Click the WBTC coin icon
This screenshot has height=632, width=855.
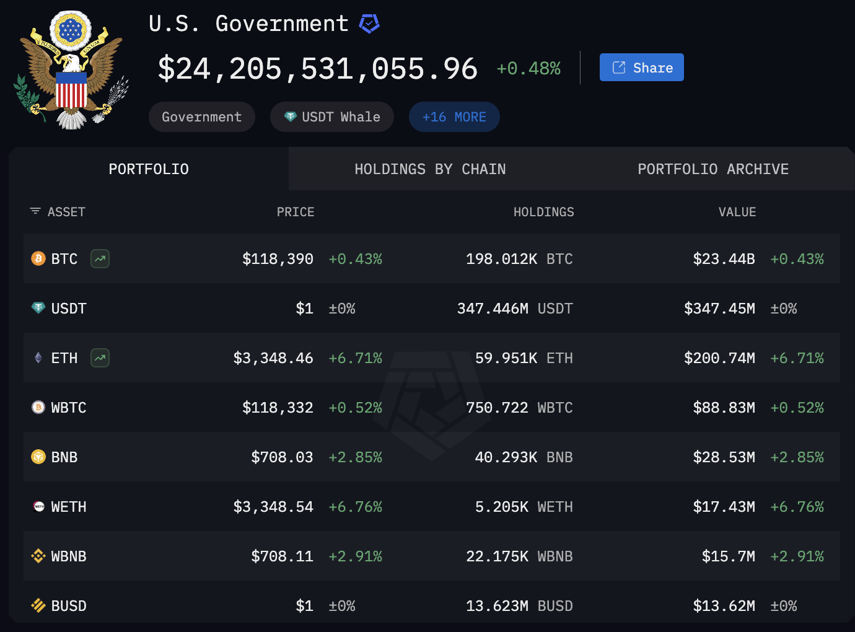pyautogui.click(x=38, y=407)
